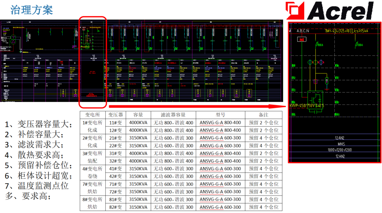Click the 备注 column header
This screenshot has width=382, height=213.
click(x=264, y=115)
